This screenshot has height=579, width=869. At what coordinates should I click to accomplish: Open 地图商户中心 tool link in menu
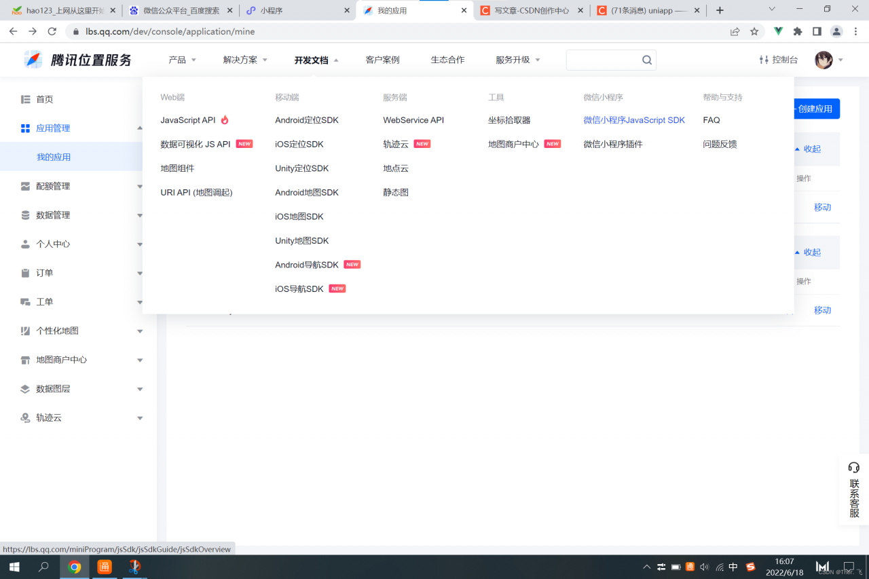coord(513,144)
